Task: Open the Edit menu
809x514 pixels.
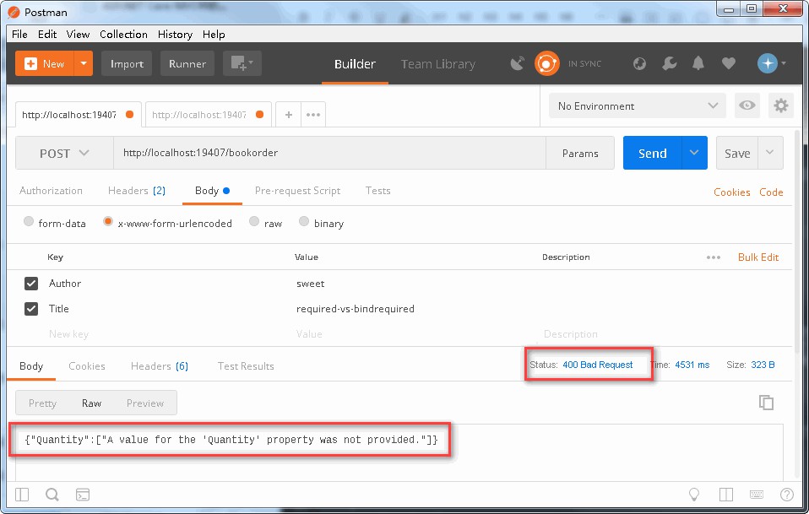Action: (47, 35)
